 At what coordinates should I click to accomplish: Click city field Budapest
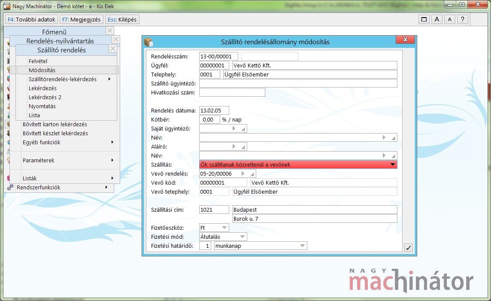[315, 210]
